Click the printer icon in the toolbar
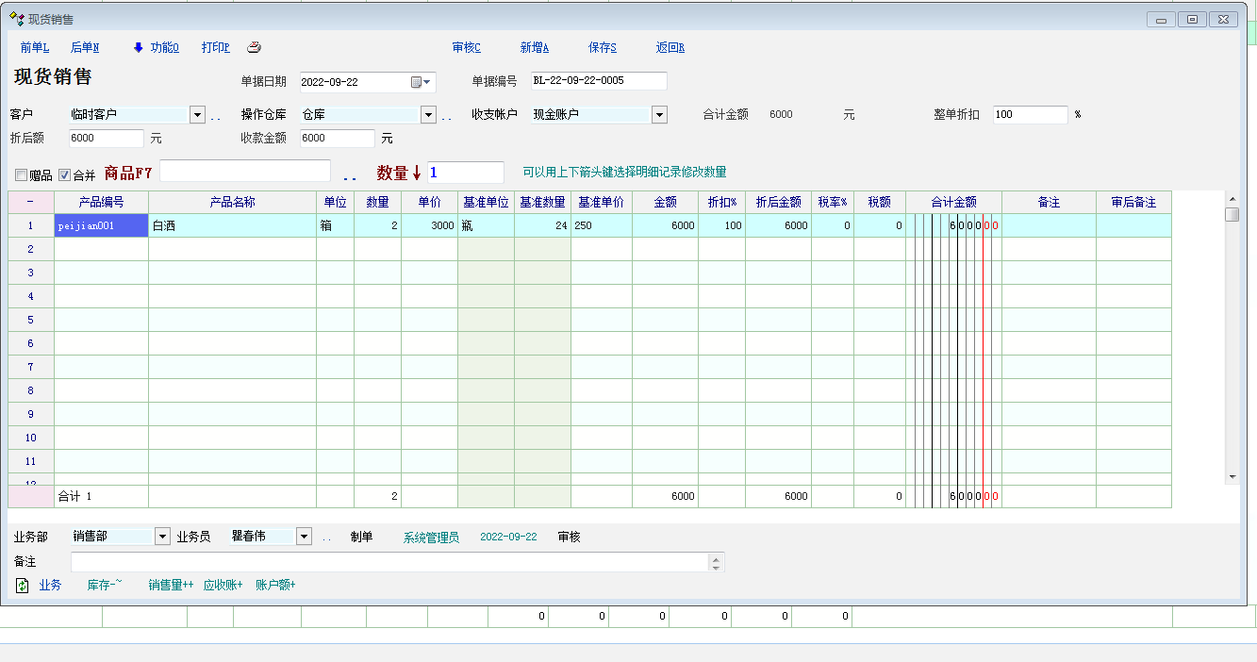 [254, 48]
